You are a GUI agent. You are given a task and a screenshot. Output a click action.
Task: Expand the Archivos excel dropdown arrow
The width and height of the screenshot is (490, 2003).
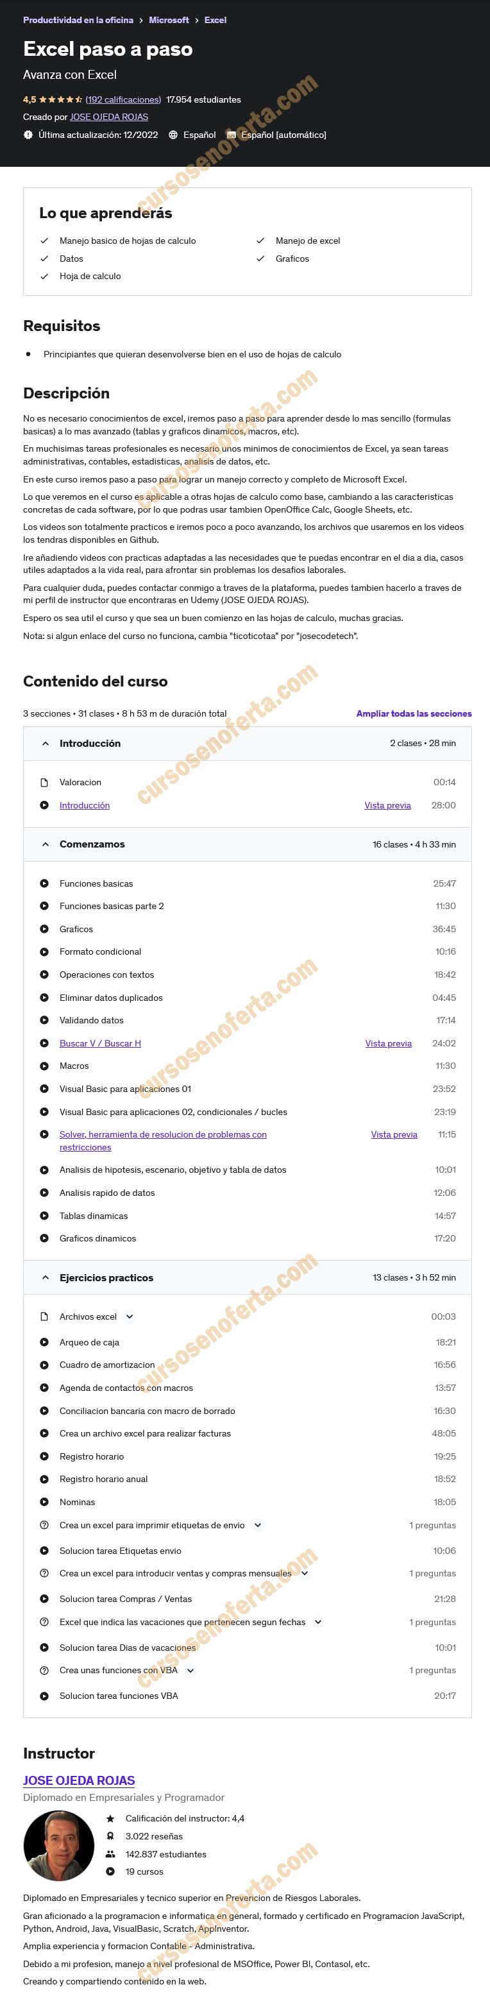[x=129, y=1317]
